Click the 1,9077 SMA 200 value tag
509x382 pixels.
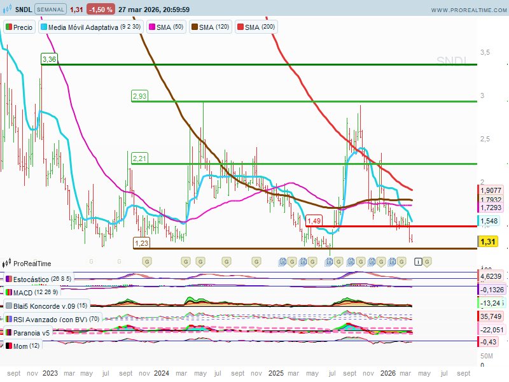491,190
